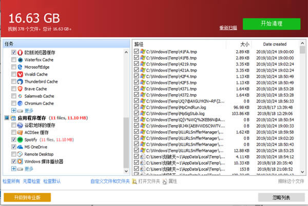This screenshot has width=308, height=206.
Task: Click the file list scroll-up arrow
Action: (x=302, y=43)
